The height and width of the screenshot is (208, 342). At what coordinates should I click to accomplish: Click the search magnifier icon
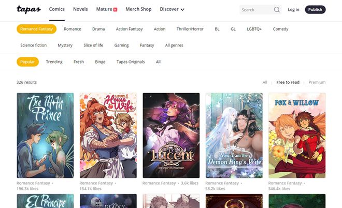[277, 10]
